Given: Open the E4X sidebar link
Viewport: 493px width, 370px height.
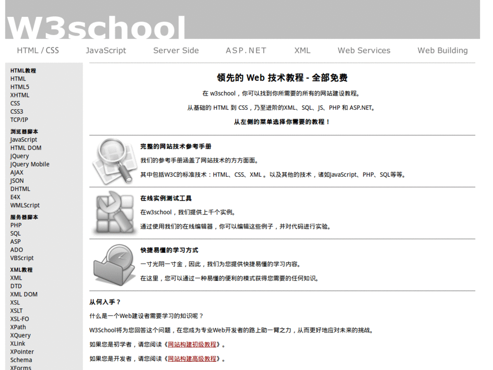Looking at the screenshot, I should (x=15, y=197).
